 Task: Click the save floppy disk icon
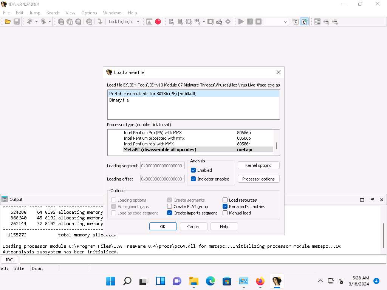17,22
